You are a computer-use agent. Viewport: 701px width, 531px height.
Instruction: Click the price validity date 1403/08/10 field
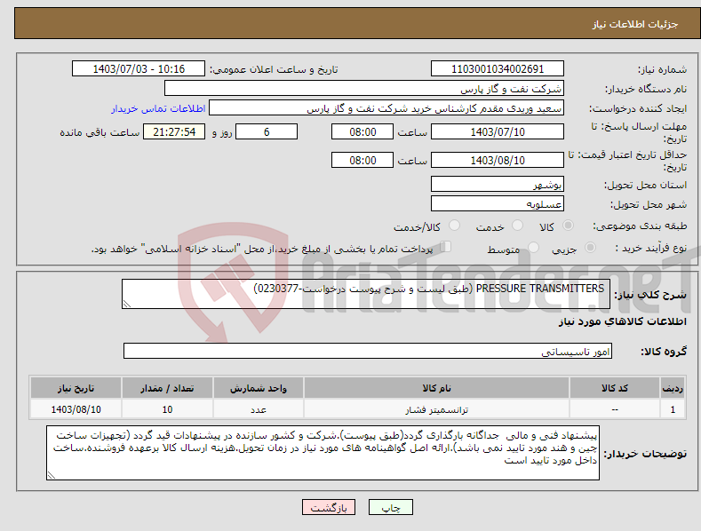(498, 160)
